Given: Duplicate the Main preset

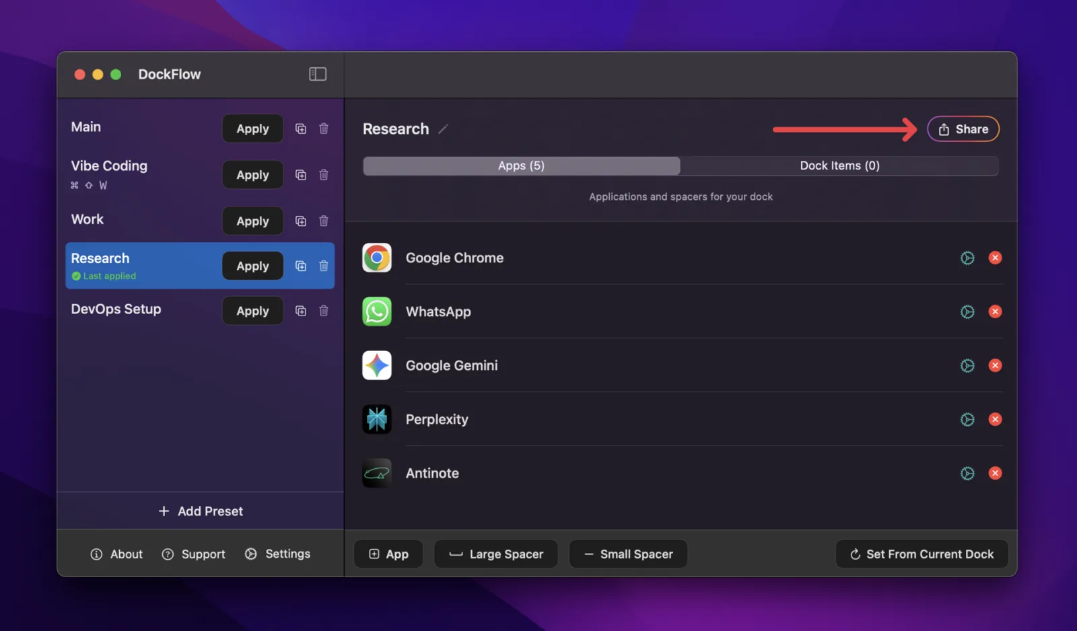Looking at the screenshot, I should pos(301,128).
